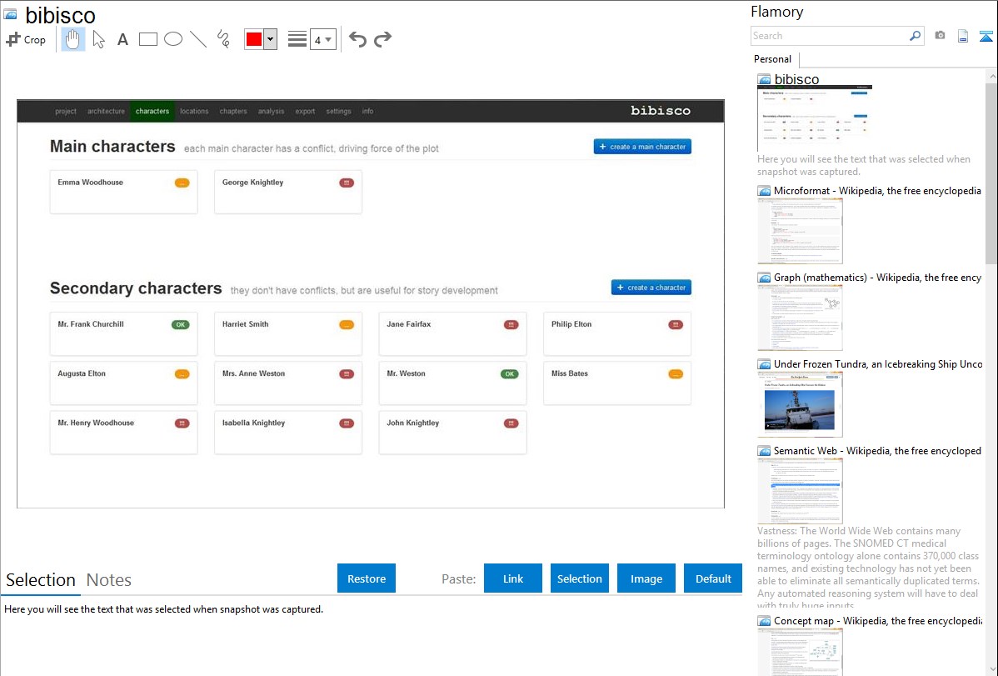Viewport: 998px width, 676px height.
Task: Paste as Link button
Action: coord(513,578)
